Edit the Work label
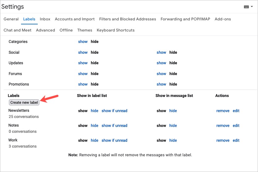Image resolution: width=258 pixels, height=172 pixels. pos(236,141)
